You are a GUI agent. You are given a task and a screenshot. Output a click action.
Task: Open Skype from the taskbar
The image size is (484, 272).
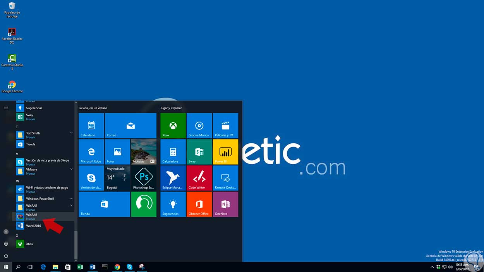[129, 267]
